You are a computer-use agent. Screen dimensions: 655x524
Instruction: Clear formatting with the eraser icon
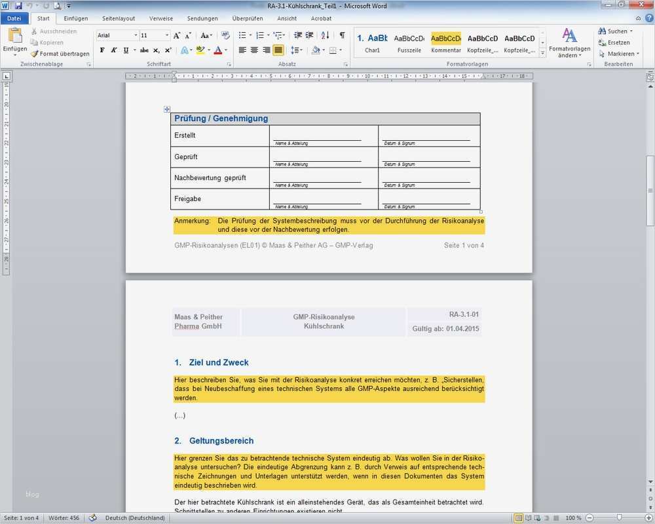(225, 35)
